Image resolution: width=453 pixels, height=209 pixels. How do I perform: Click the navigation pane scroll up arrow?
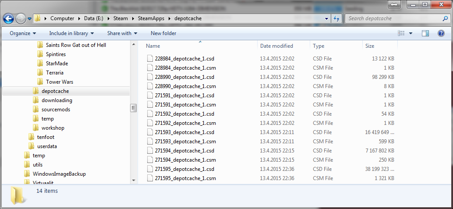click(x=134, y=45)
